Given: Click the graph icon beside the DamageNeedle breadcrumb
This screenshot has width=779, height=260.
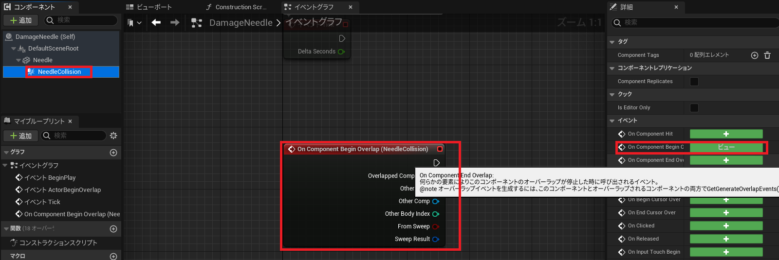Looking at the screenshot, I should coord(197,23).
